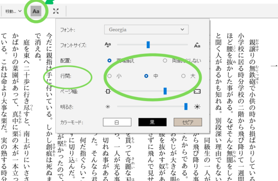Select line spacing 小
The height and width of the screenshot is (181, 278).
coord(109,76)
